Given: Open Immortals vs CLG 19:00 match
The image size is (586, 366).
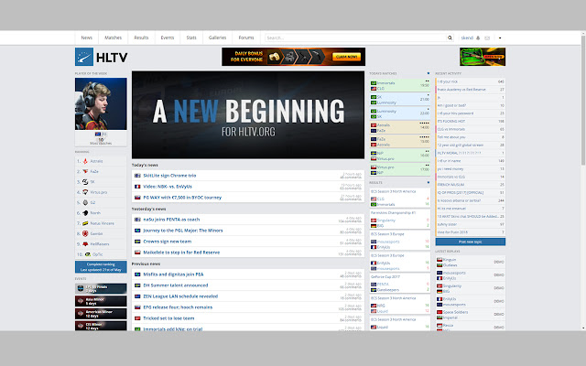Looking at the screenshot, I should pos(399,85).
